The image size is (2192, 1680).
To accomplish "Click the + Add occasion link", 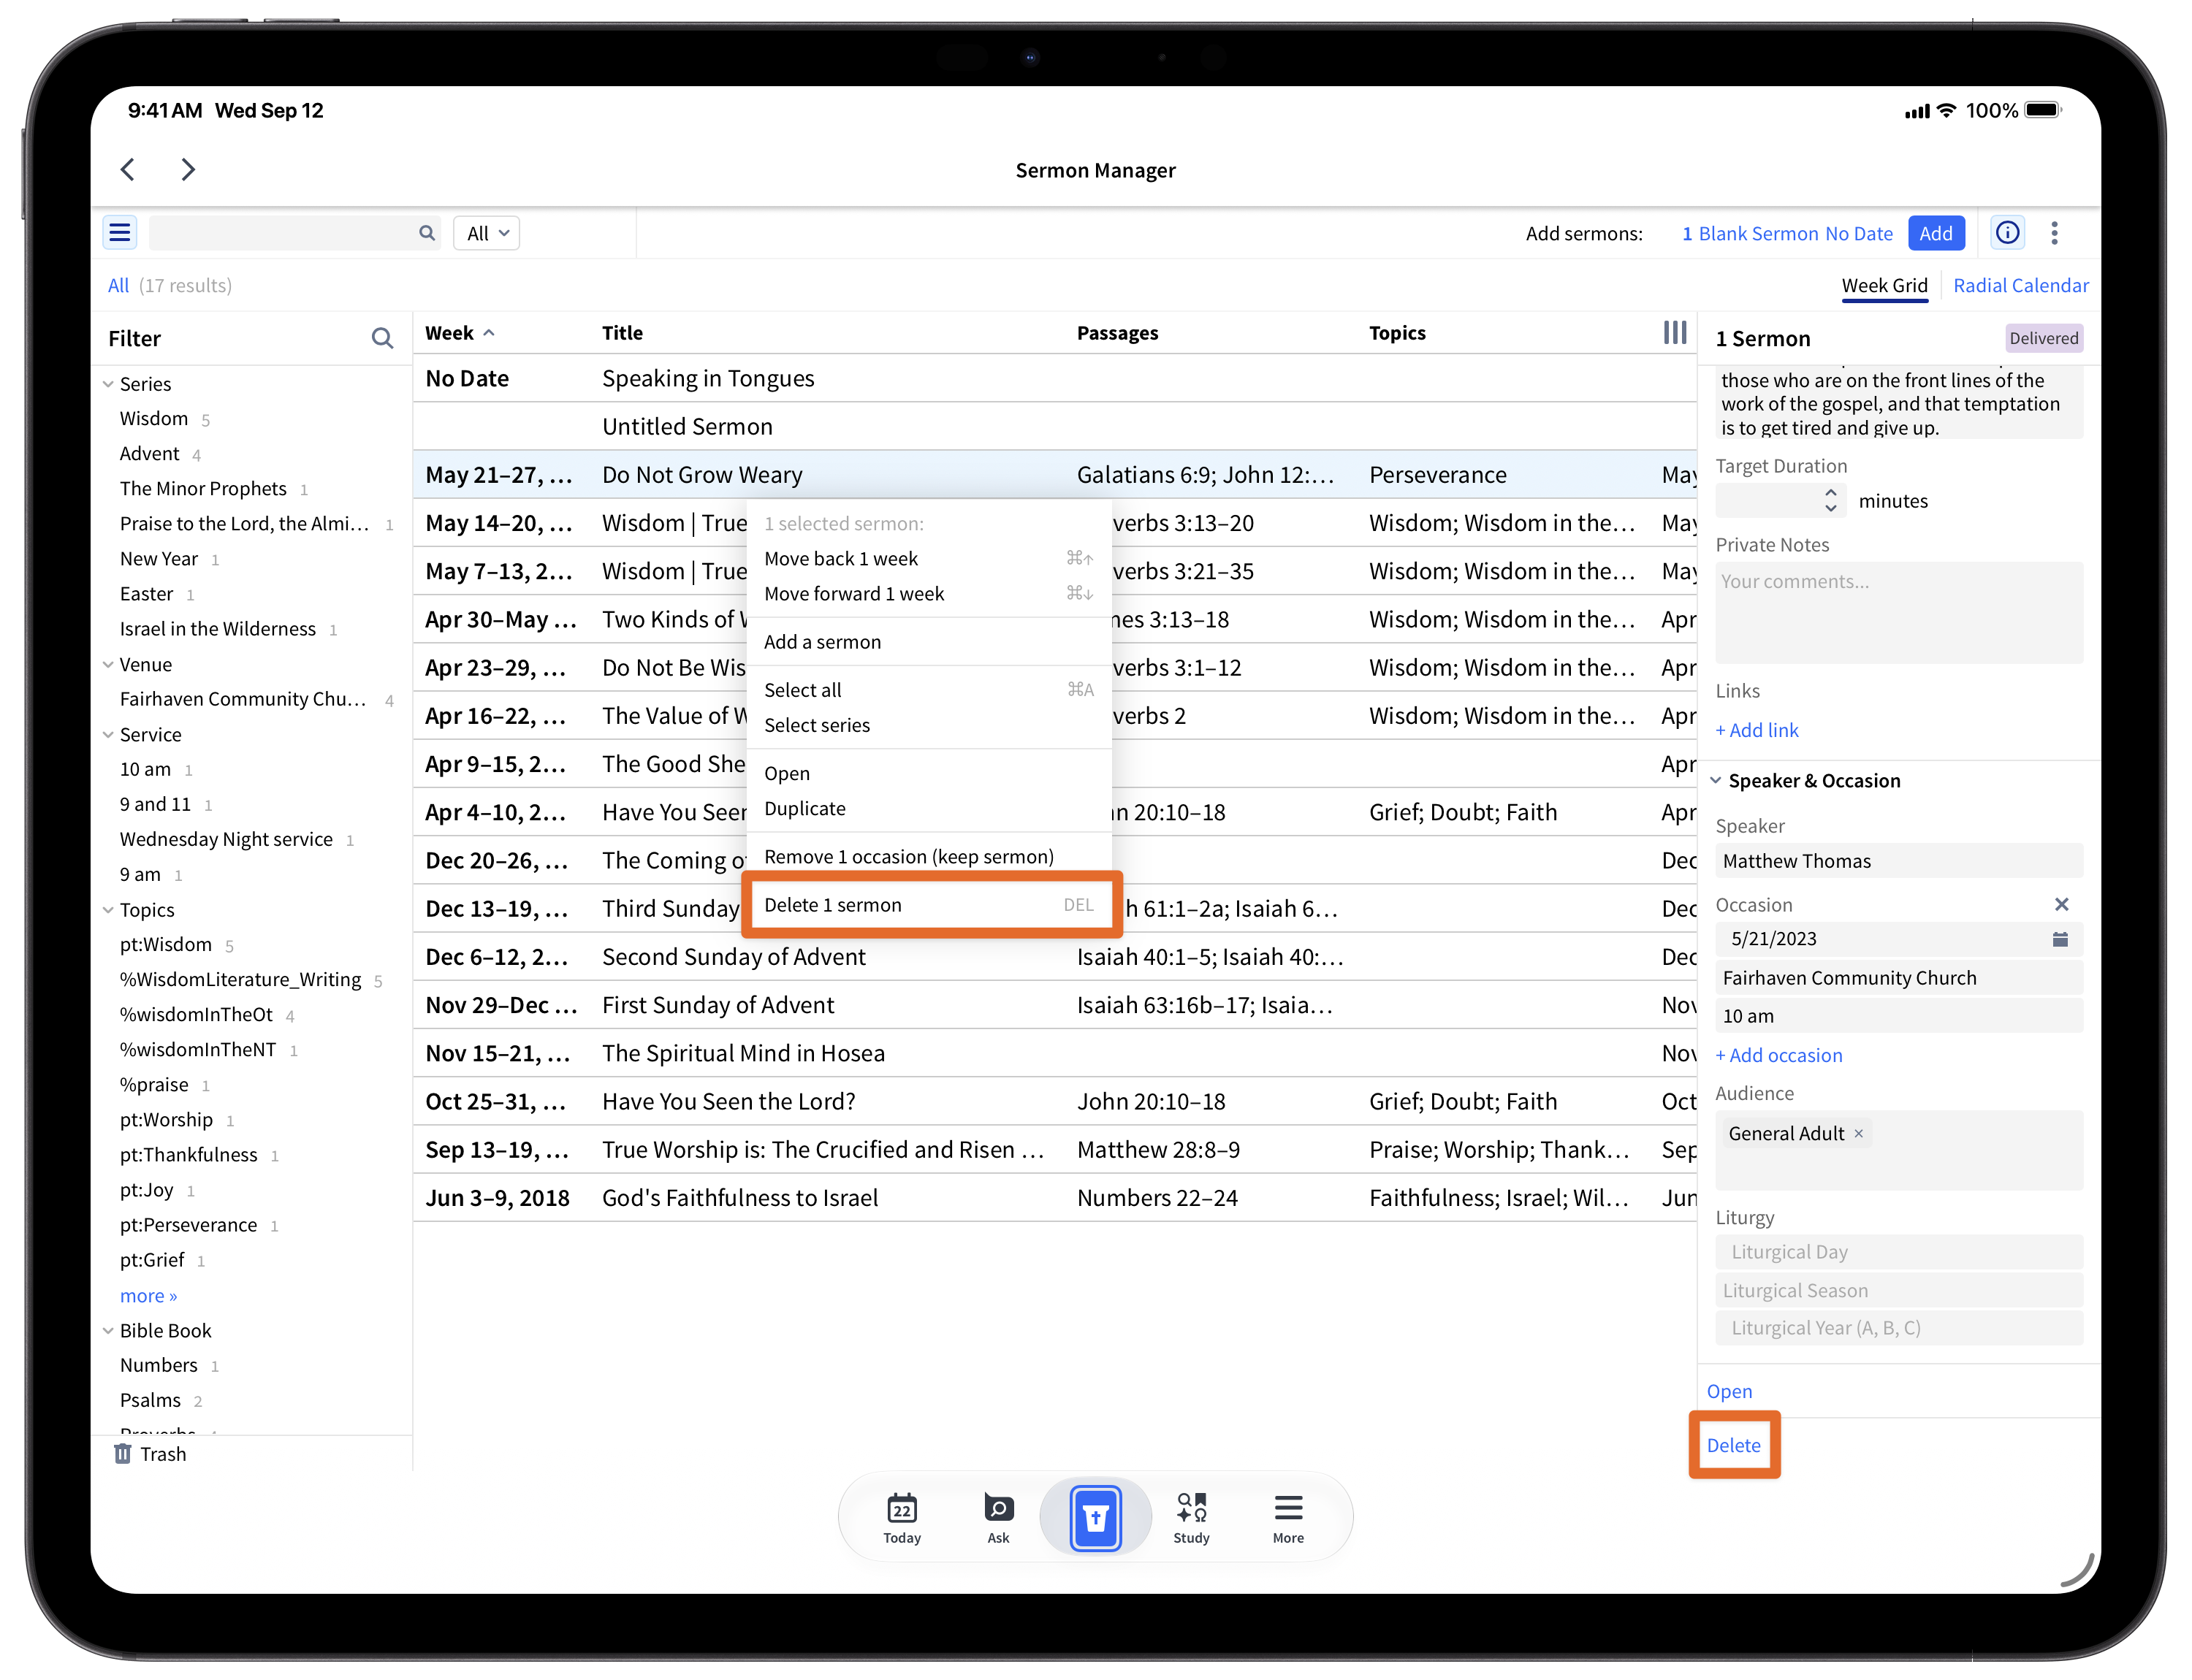I will [x=1779, y=1055].
